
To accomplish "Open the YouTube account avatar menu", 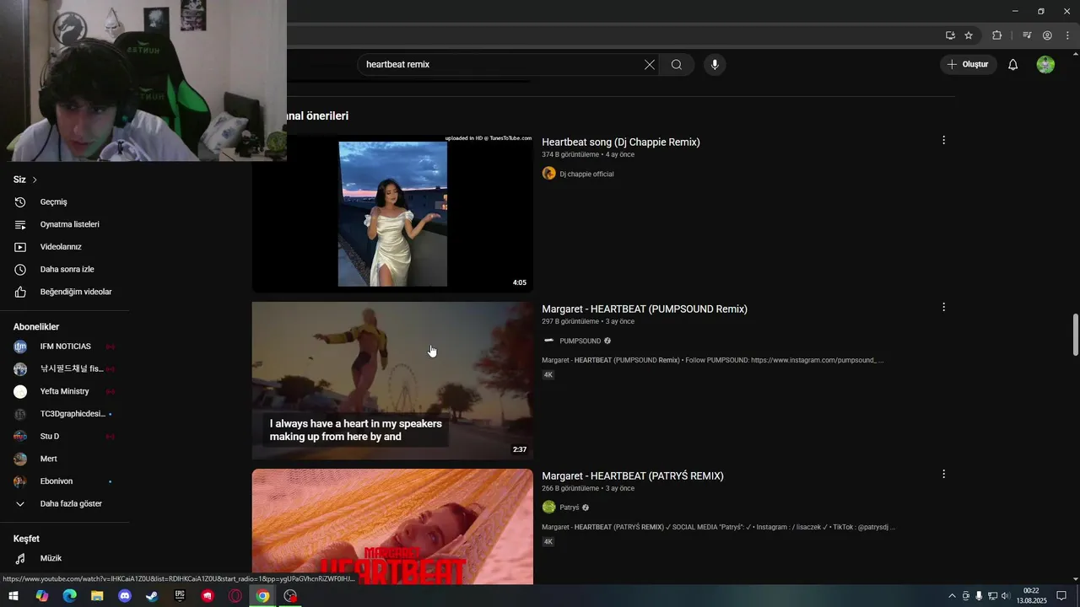I will coord(1045,65).
